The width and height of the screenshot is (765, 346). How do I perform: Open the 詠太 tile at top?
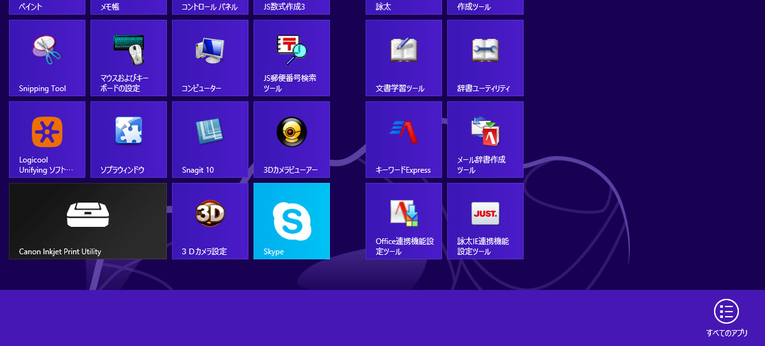point(404,7)
